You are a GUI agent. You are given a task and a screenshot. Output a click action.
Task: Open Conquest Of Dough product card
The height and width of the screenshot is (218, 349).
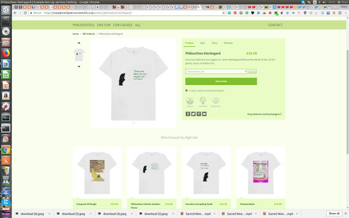97,178
